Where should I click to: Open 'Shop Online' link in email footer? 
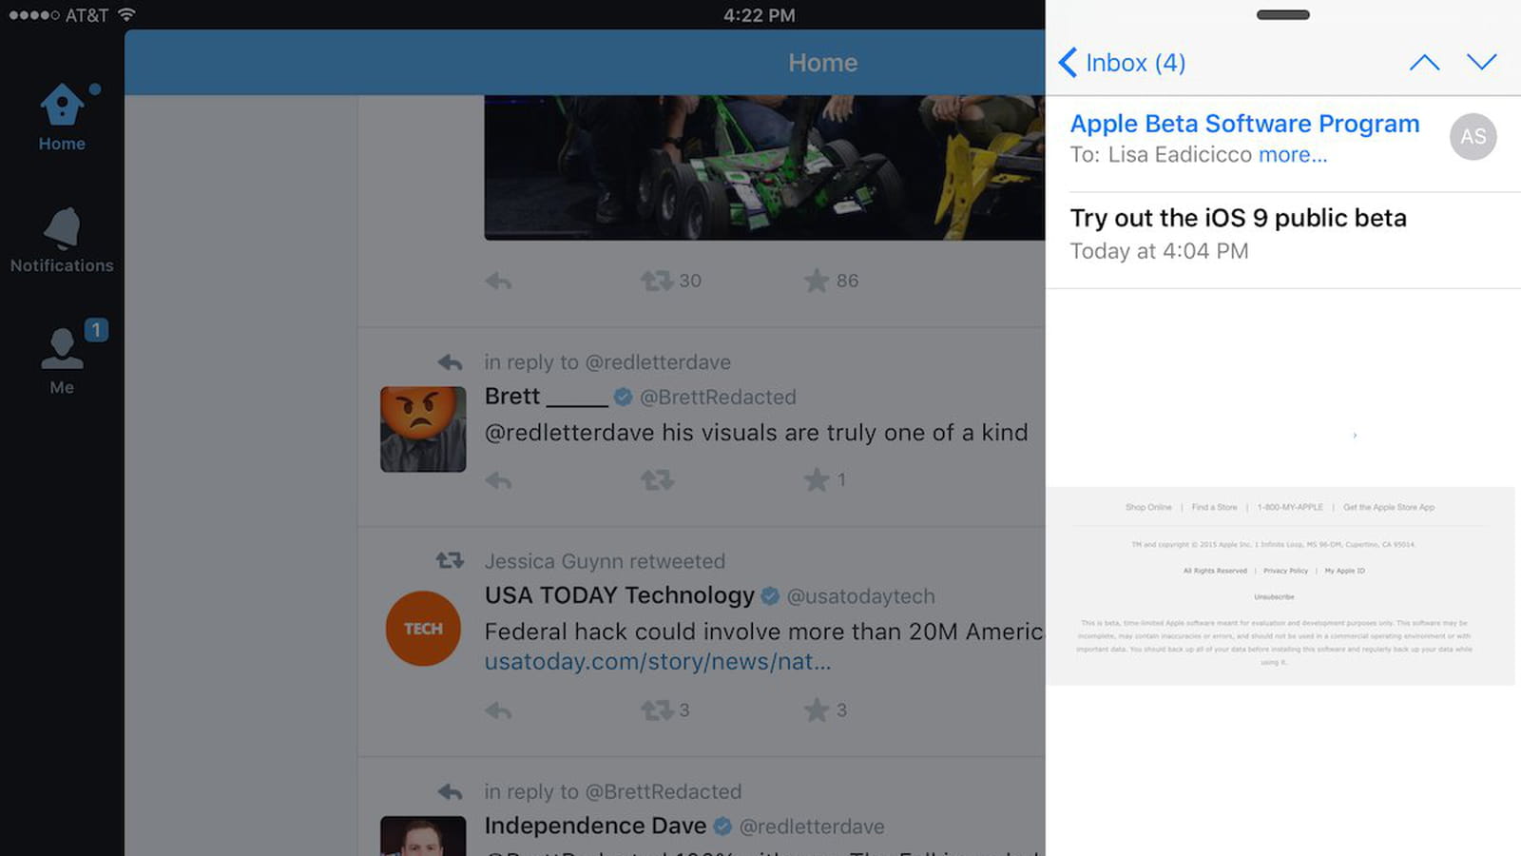pyautogui.click(x=1148, y=507)
